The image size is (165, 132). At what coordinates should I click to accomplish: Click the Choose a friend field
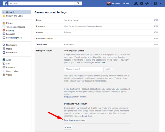83,69
